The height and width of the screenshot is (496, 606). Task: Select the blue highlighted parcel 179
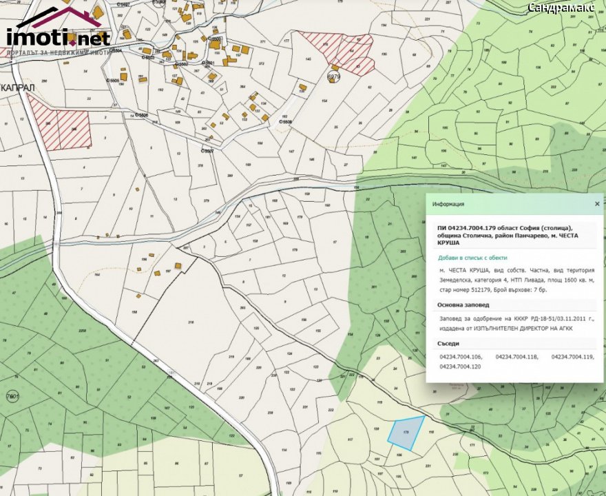(406, 433)
